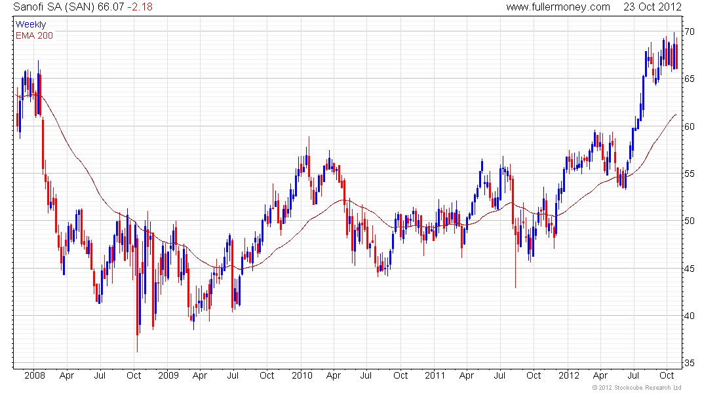Click the 'Jul' label following 2008

click(x=100, y=375)
